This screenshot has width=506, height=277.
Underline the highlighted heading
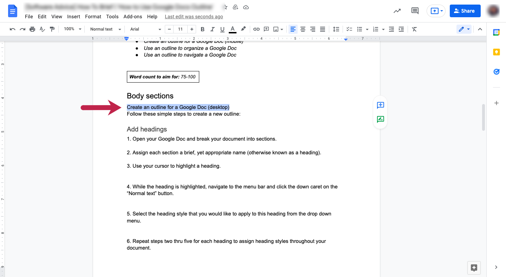click(x=222, y=29)
